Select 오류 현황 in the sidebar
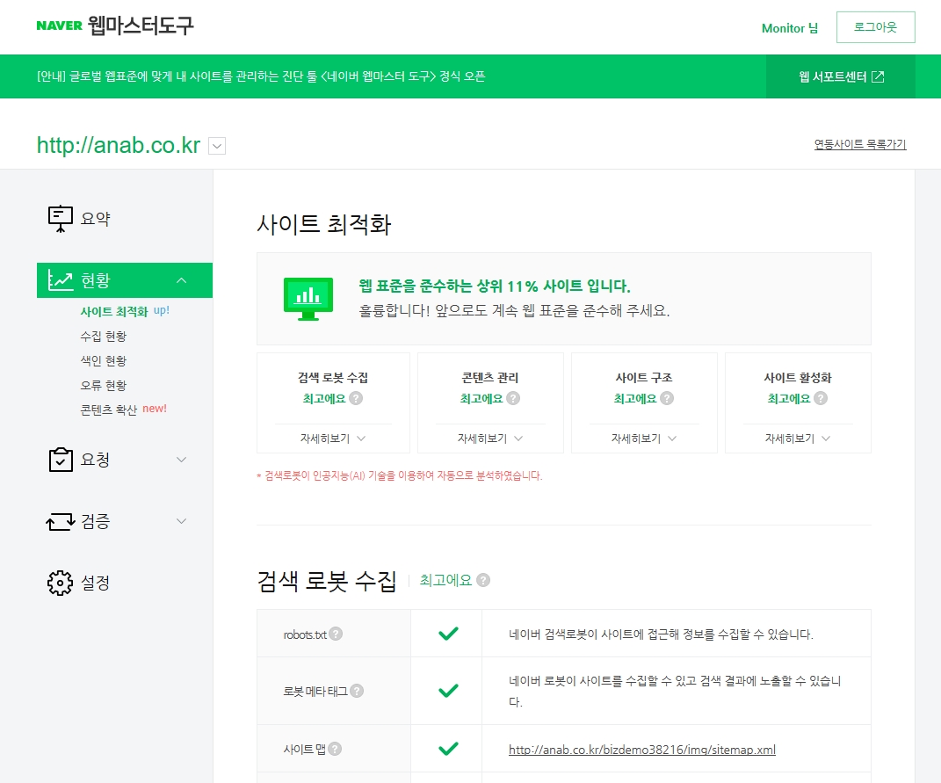The image size is (941, 783). (x=103, y=385)
